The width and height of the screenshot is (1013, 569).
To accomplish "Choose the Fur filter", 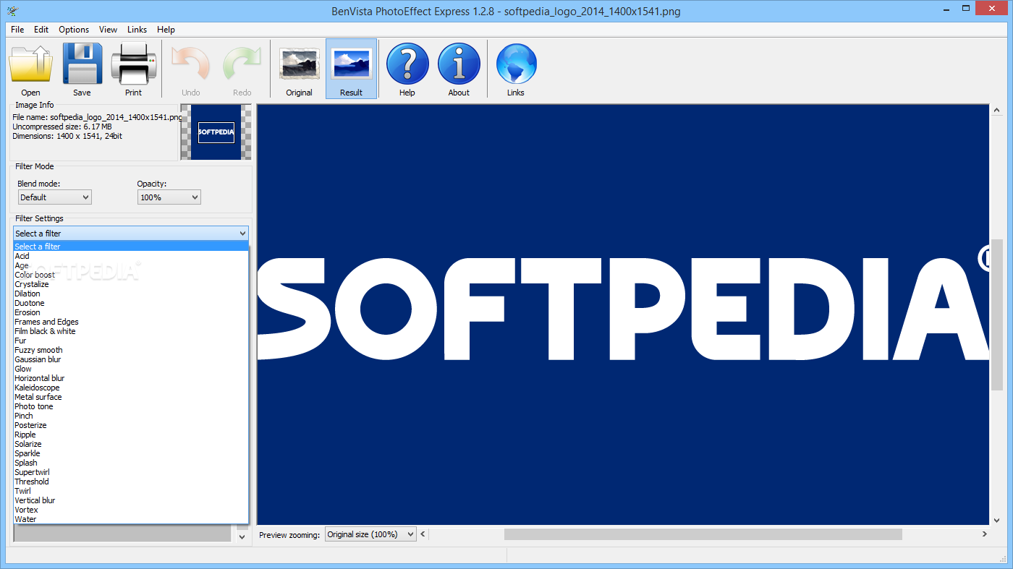I will pos(131,341).
